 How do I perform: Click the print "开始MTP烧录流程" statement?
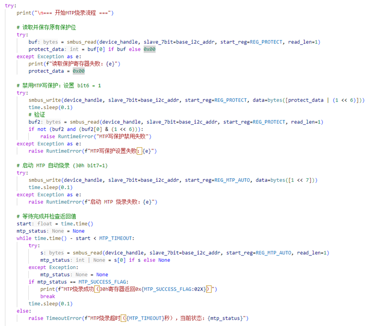tap(65, 13)
